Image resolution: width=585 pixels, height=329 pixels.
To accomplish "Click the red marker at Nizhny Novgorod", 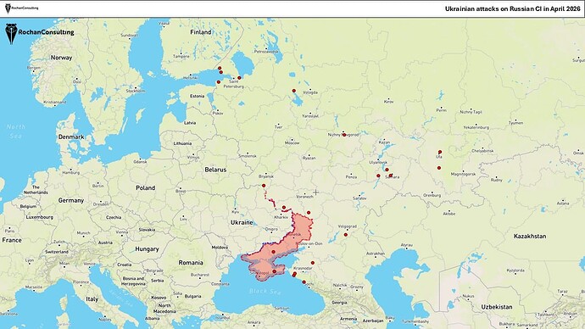I will (x=344, y=135).
